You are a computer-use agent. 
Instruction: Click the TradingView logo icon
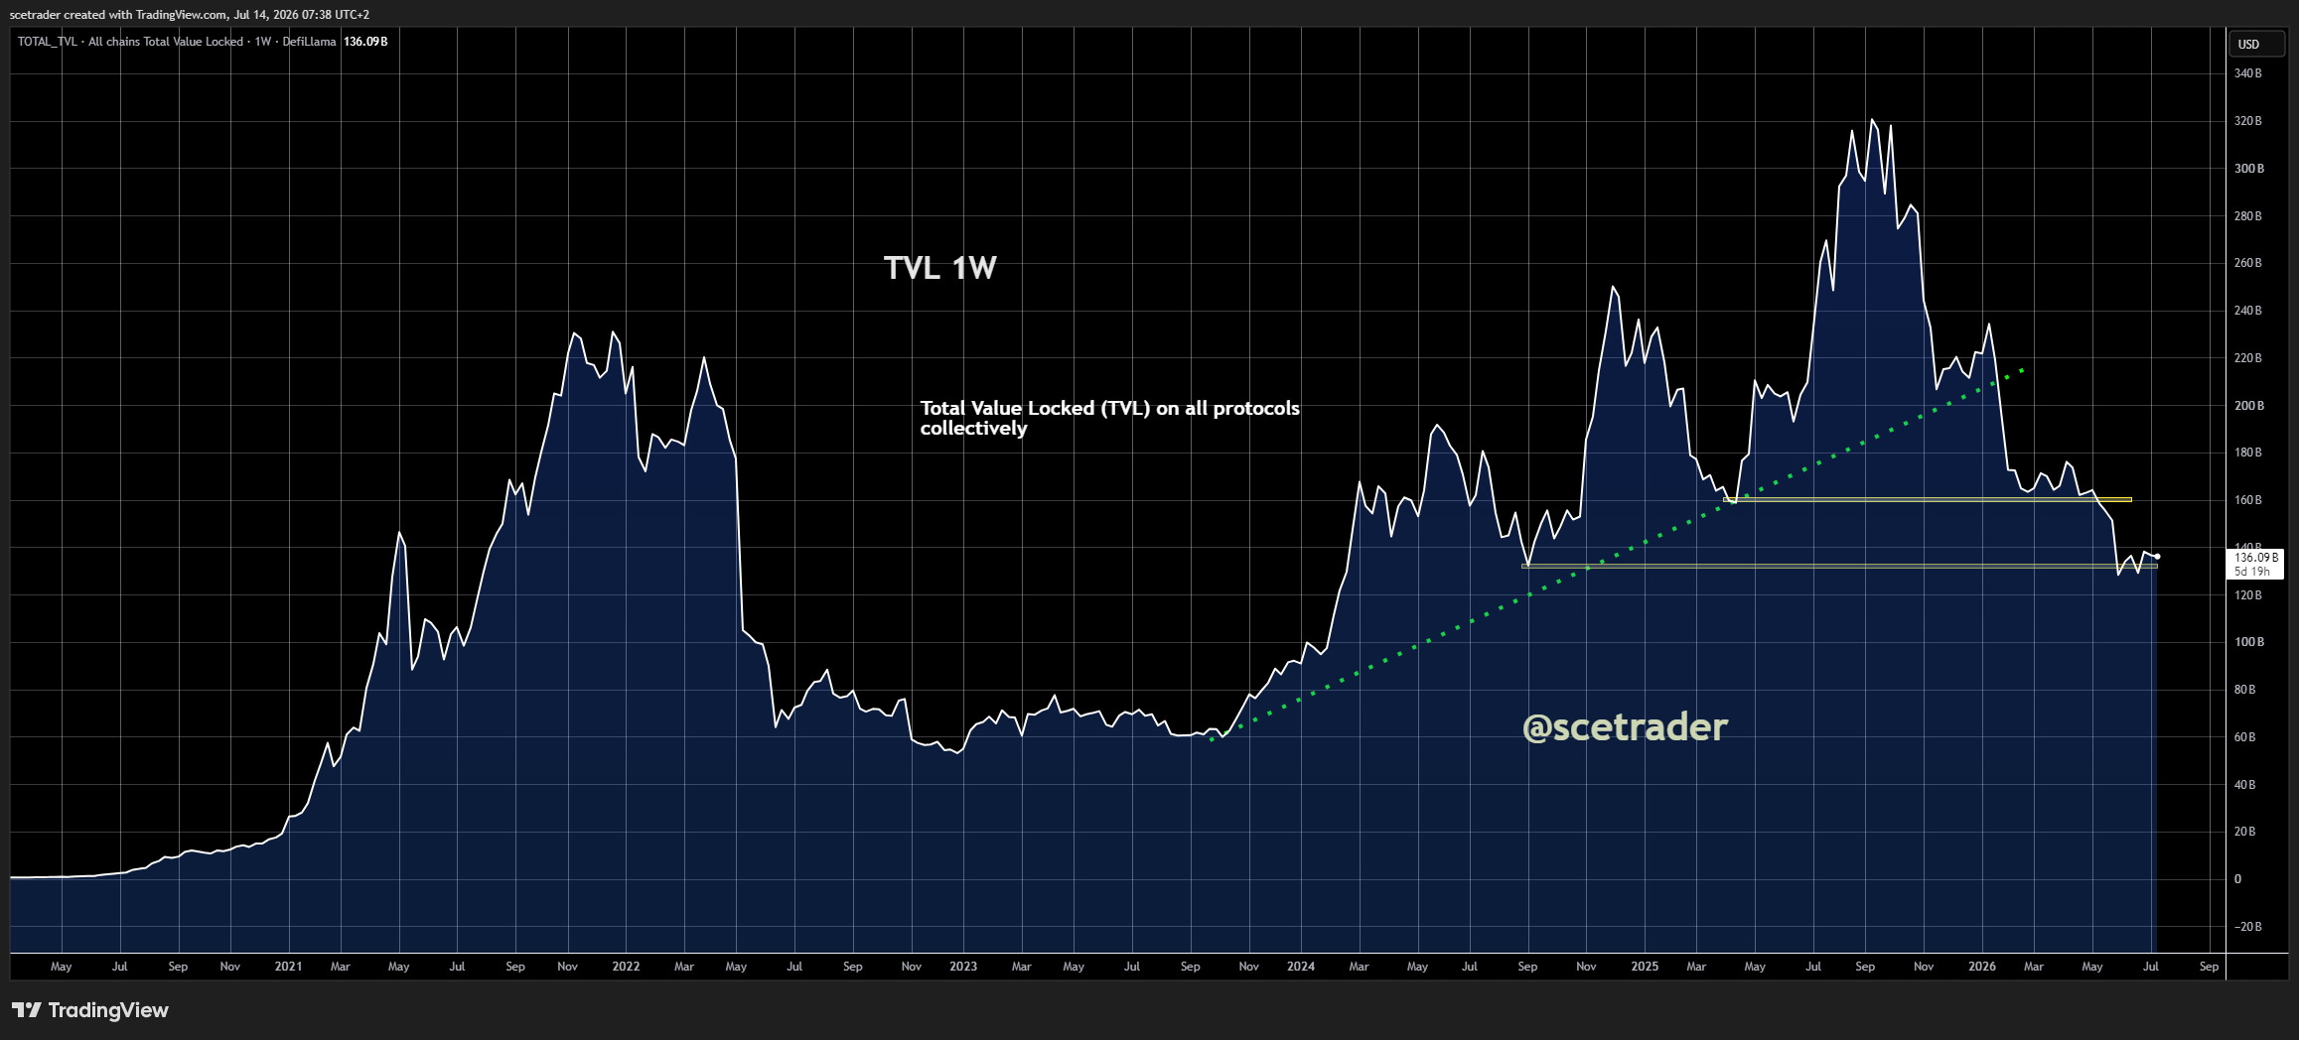(x=27, y=1010)
